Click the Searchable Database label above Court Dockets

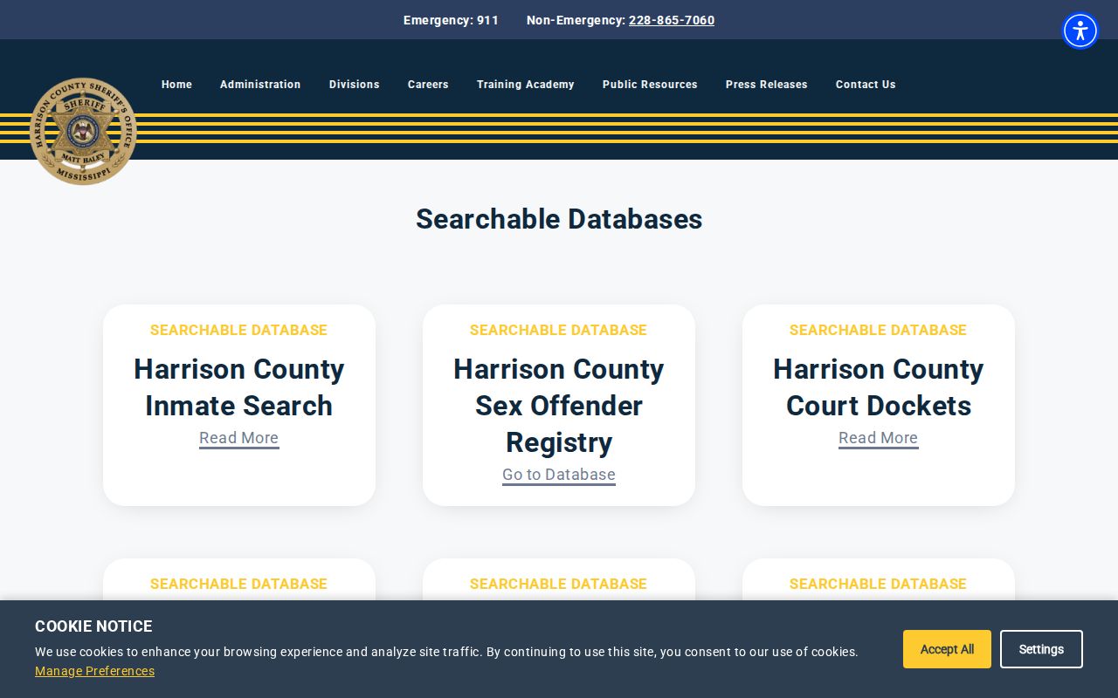point(878,330)
